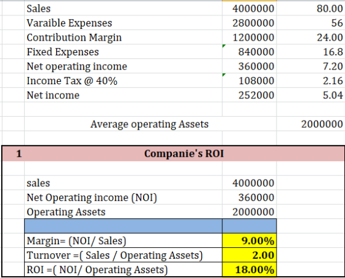This screenshot has width=345, height=278.
Task: Select the yellow 2.00 turnover cell
Action: coord(250,255)
